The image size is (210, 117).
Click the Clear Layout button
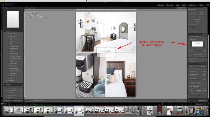pos(197,21)
